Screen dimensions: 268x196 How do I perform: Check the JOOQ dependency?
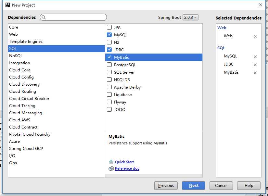tap(109, 109)
